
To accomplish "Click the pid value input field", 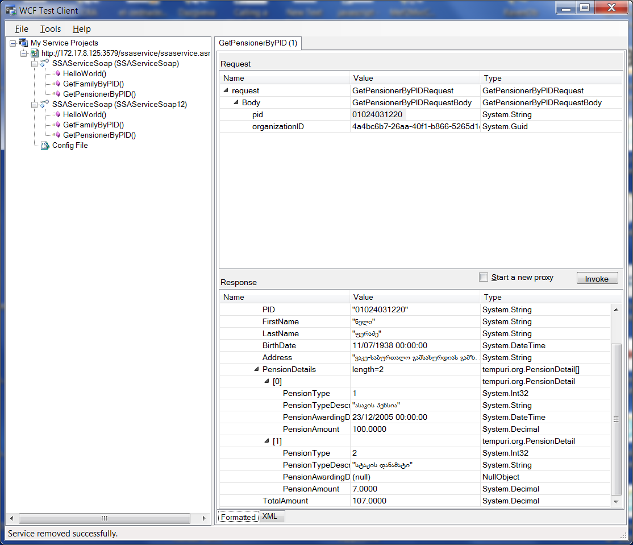I will [415, 115].
